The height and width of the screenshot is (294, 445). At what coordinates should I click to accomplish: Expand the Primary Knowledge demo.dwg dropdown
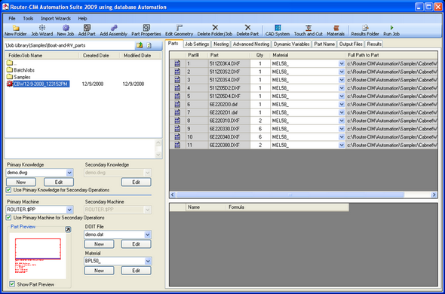(x=69, y=173)
